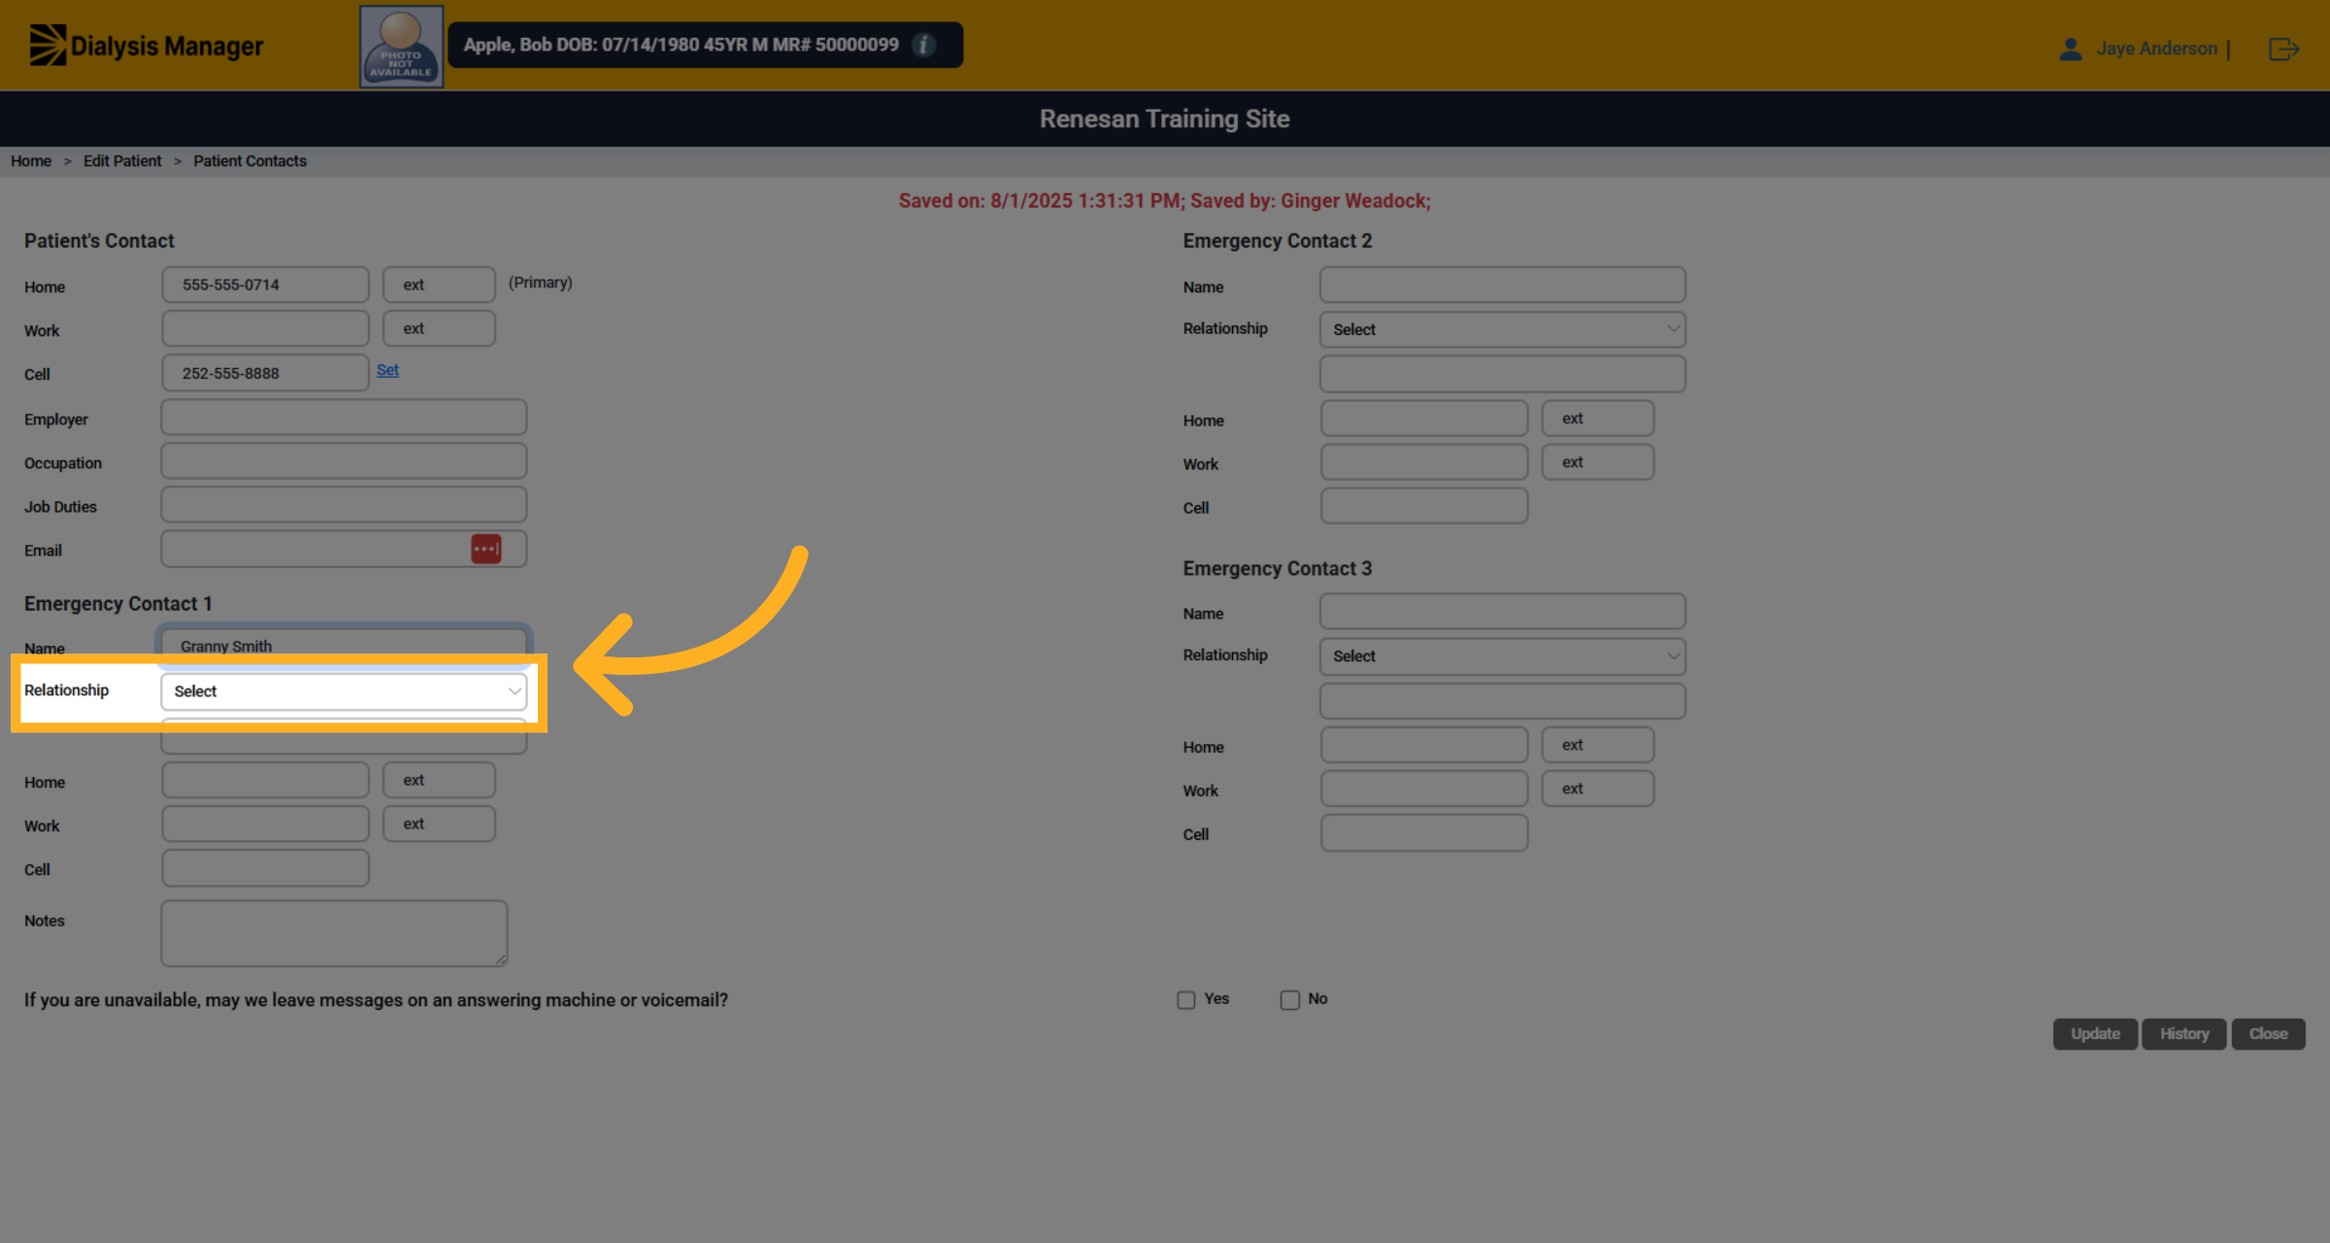Click the Occupation input field

344,461
